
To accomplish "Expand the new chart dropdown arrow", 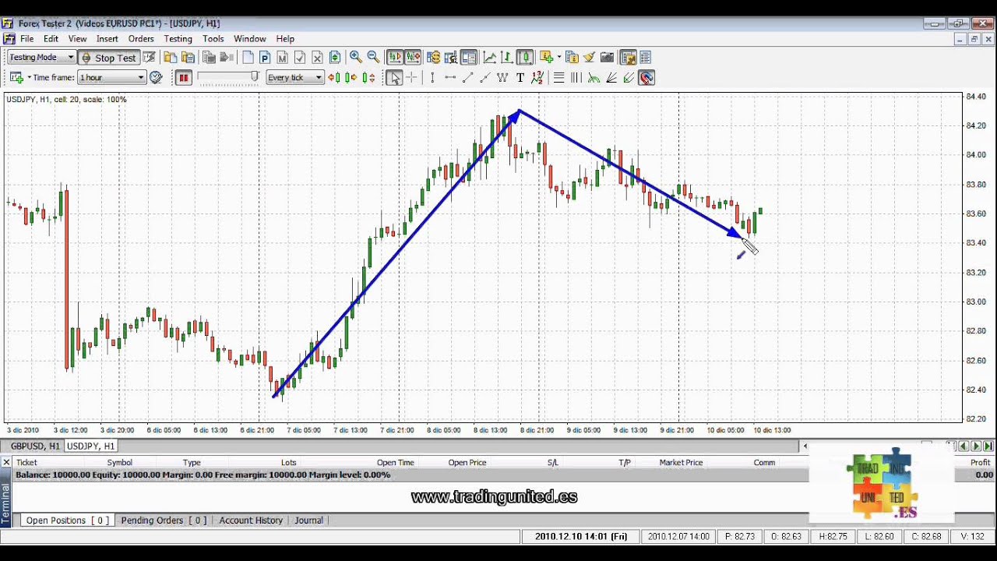I will coord(29,77).
